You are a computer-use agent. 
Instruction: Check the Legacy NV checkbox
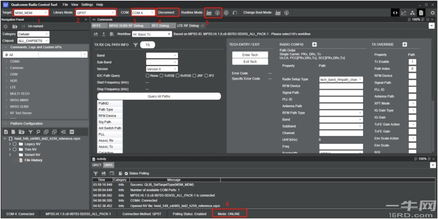(x=15, y=144)
